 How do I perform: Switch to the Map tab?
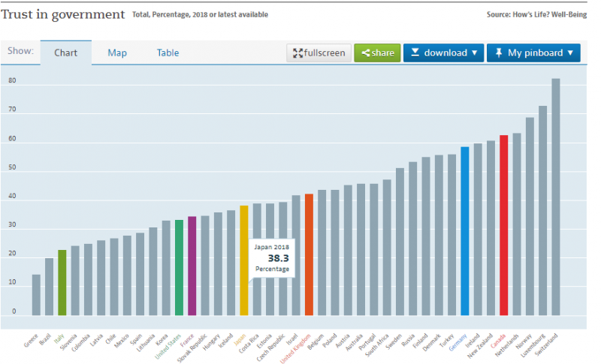[117, 53]
